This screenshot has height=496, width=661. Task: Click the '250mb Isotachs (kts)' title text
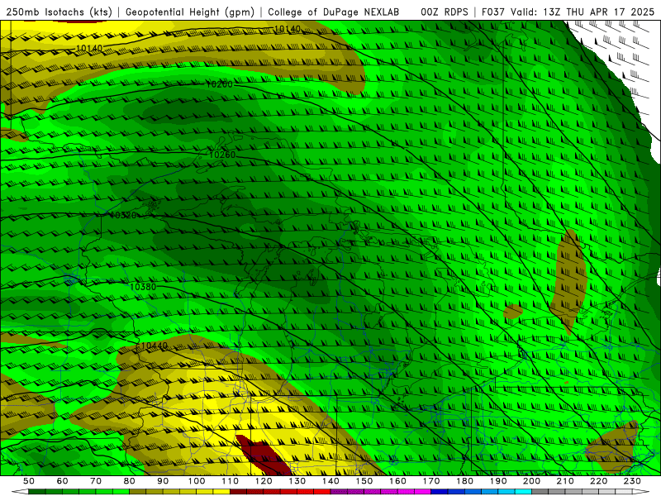59,12
